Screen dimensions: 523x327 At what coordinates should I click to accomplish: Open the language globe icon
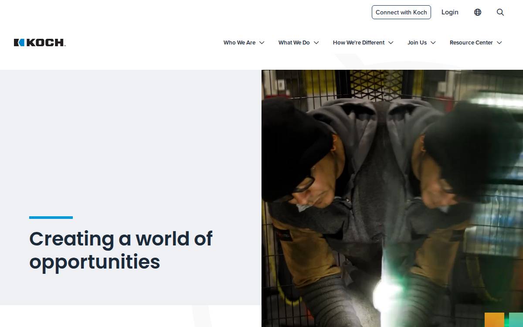click(x=478, y=12)
